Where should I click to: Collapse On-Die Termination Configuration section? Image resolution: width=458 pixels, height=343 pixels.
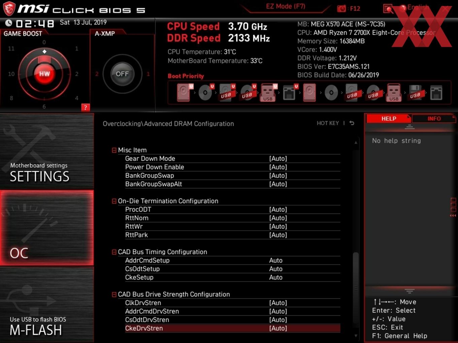click(114, 201)
